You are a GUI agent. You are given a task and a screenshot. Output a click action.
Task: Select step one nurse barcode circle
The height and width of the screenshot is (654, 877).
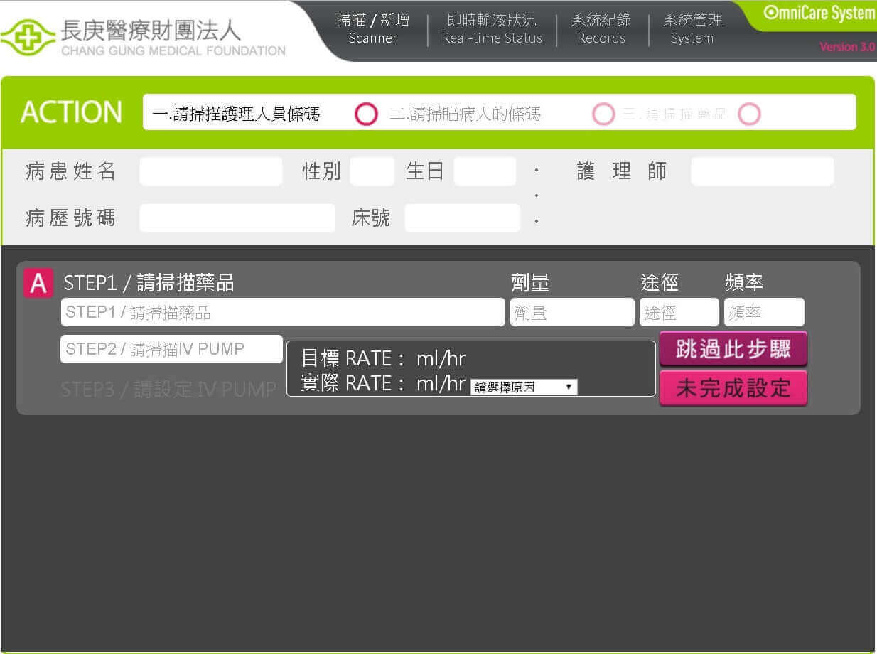pos(366,114)
